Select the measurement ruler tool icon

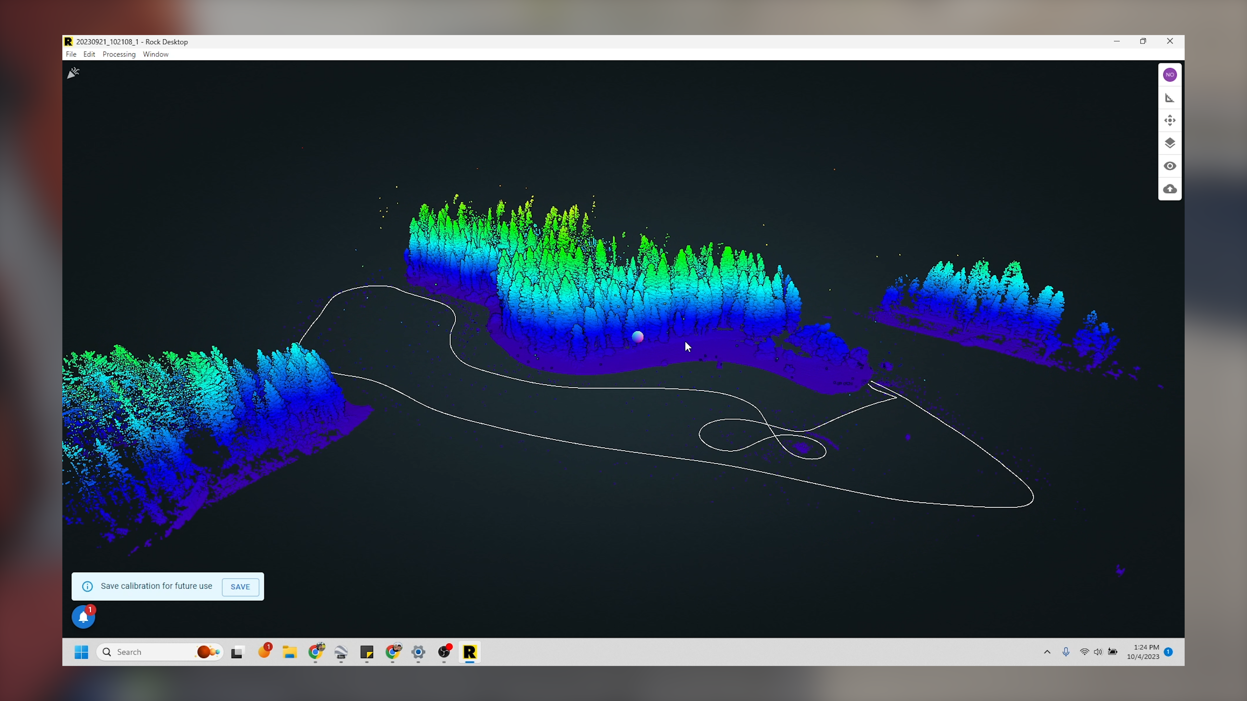[1169, 98]
